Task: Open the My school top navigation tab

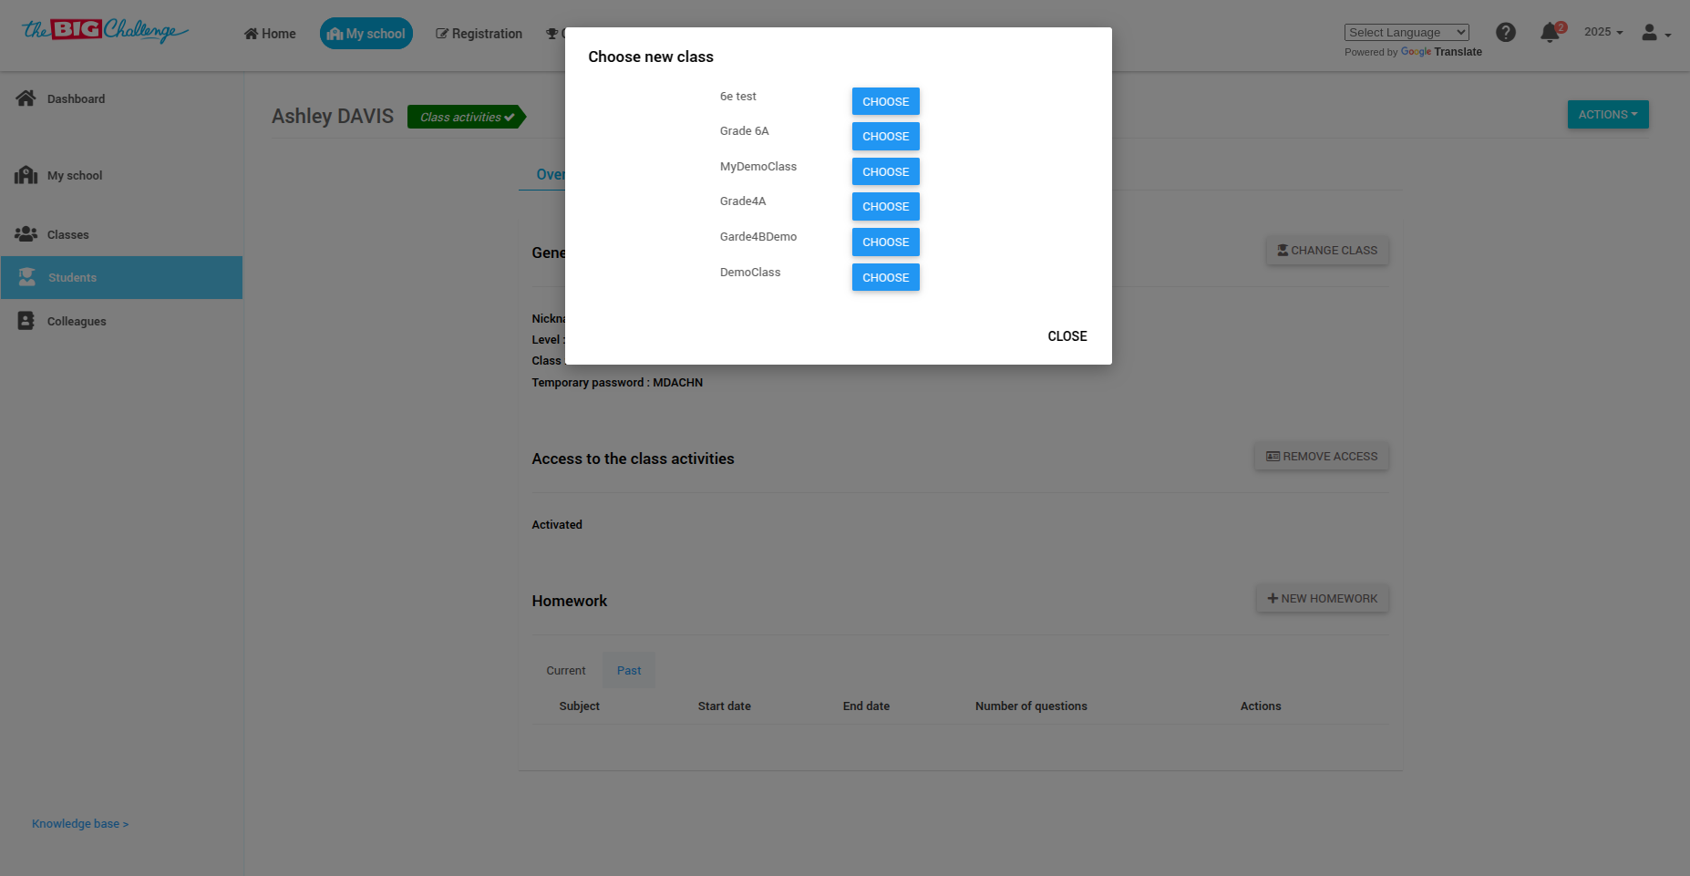Action: pos(366,34)
